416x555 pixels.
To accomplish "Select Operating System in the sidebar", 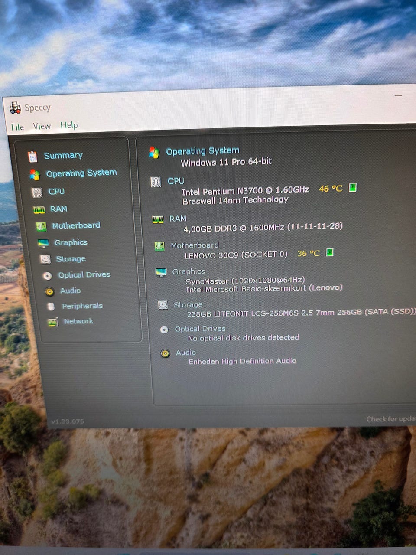I will (81, 173).
